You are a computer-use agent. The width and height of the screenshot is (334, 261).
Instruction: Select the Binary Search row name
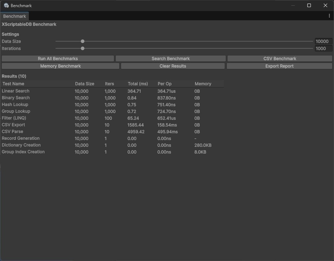16,98
